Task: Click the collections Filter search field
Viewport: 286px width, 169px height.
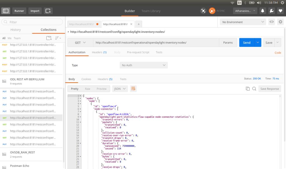Action: [32, 22]
